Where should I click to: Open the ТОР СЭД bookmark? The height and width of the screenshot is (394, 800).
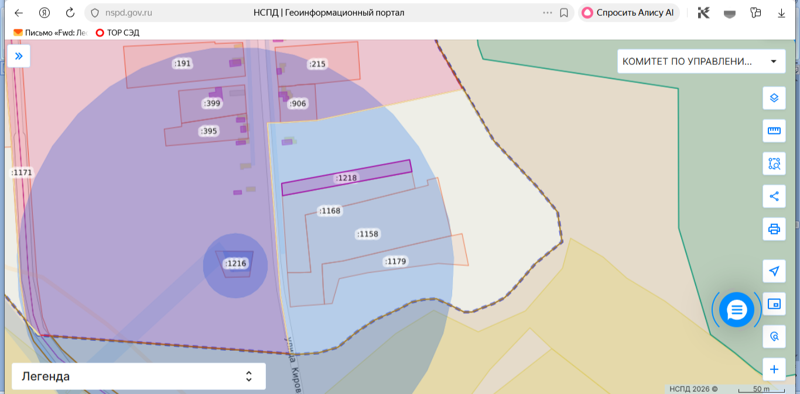coord(118,33)
